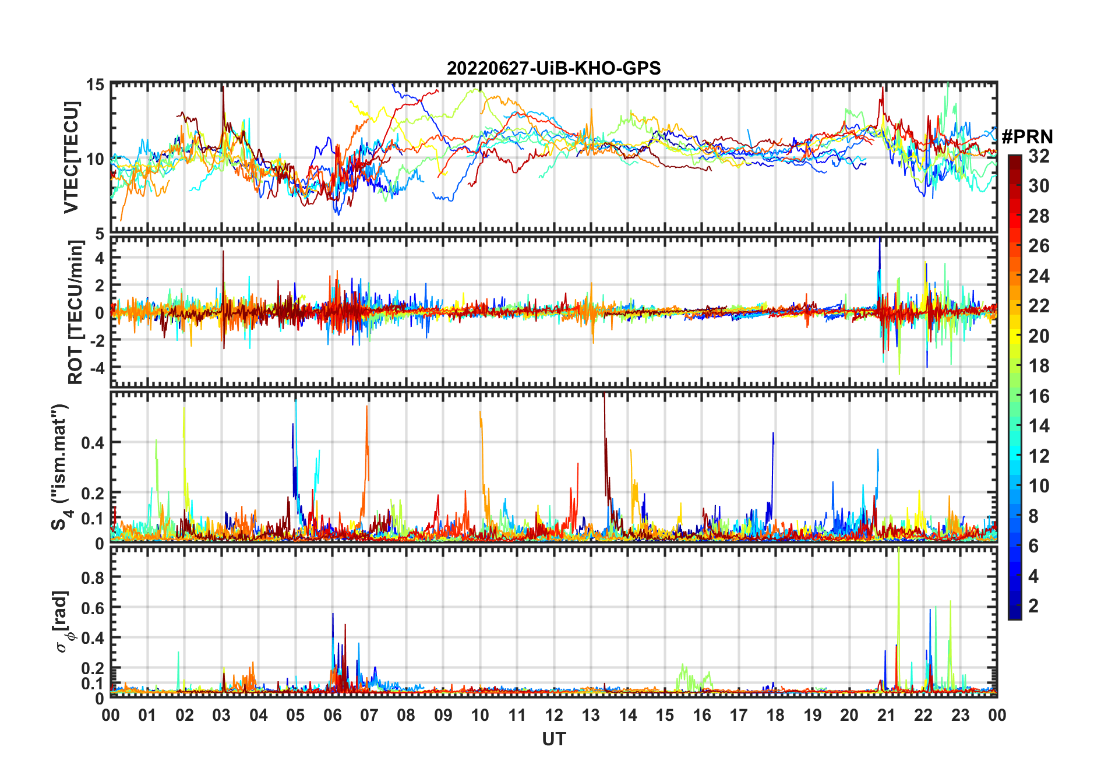Click the UT axis hour label 06
The width and height of the screenshot is (1108, 775).
pos(332,715)
